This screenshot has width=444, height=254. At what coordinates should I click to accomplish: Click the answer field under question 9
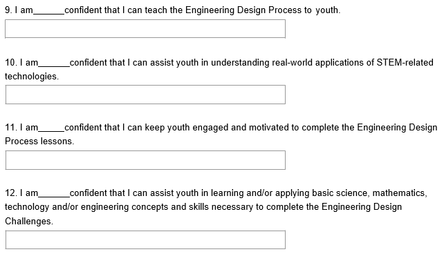[145, 29]
